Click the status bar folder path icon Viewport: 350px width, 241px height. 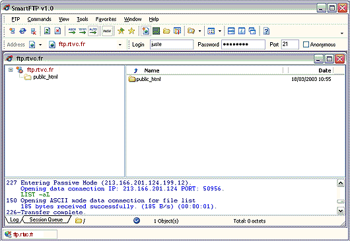pyautogui.click(x=79, y=221)
